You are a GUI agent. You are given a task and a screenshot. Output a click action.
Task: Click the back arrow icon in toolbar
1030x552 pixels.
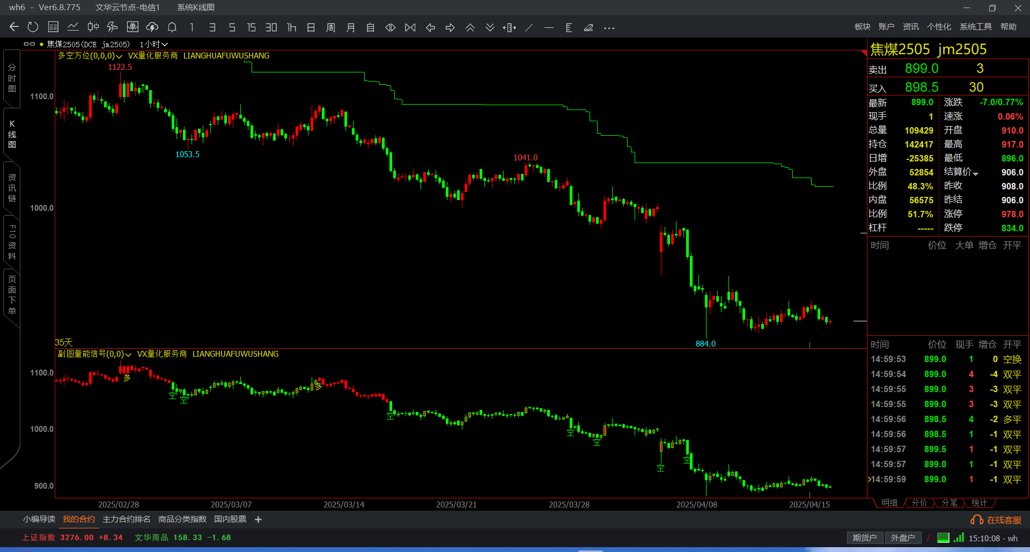click(14, 27)
